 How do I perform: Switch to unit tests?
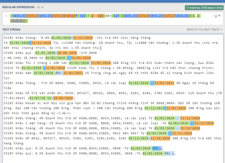click(205, 29)
